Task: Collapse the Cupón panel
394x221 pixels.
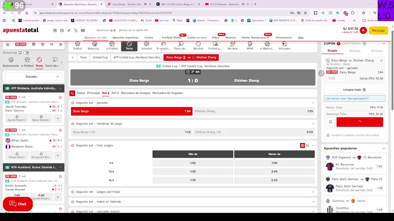Action: click(x=384, y=44)
